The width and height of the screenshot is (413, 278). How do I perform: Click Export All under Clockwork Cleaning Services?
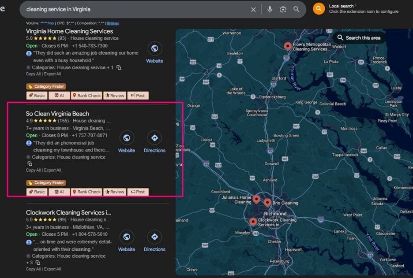coord(53,269)
